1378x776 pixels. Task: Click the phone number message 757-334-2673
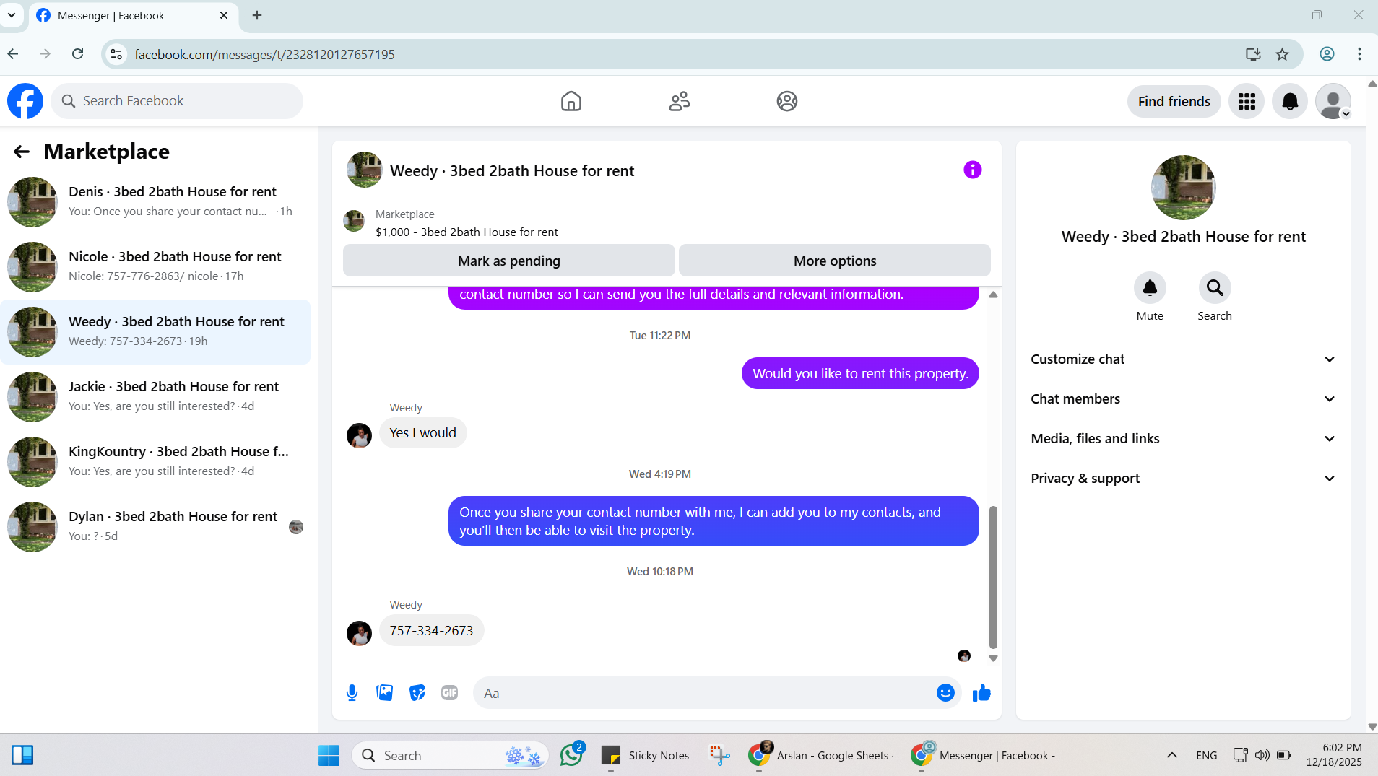pos(431,631)
